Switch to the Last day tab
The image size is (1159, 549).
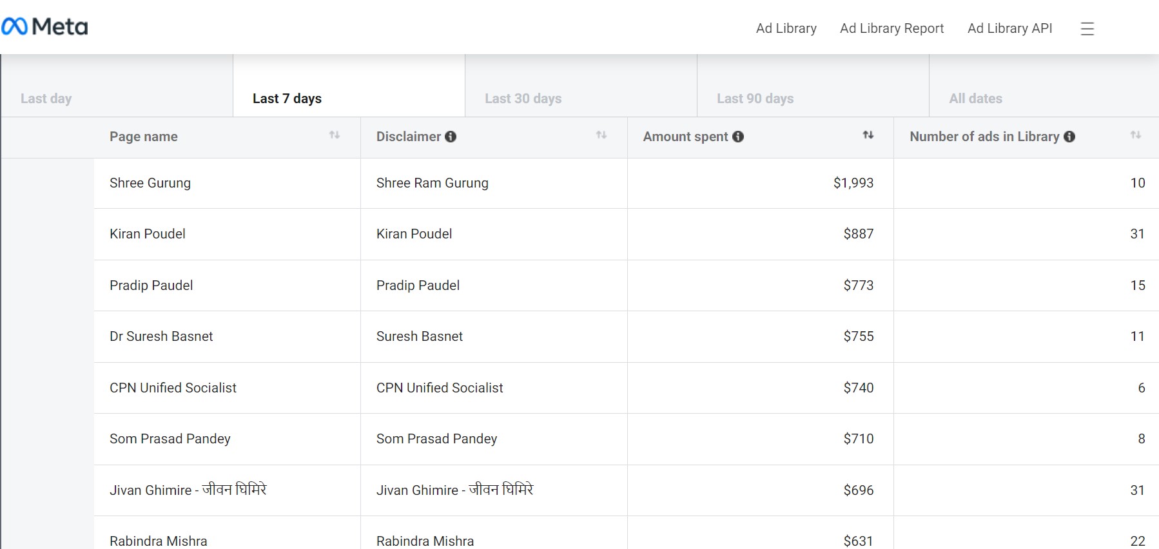coord(117,86)
